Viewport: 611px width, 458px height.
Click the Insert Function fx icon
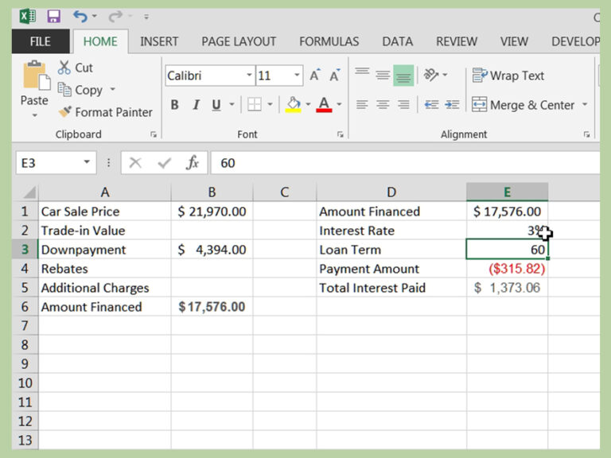[x=192, y=163]
